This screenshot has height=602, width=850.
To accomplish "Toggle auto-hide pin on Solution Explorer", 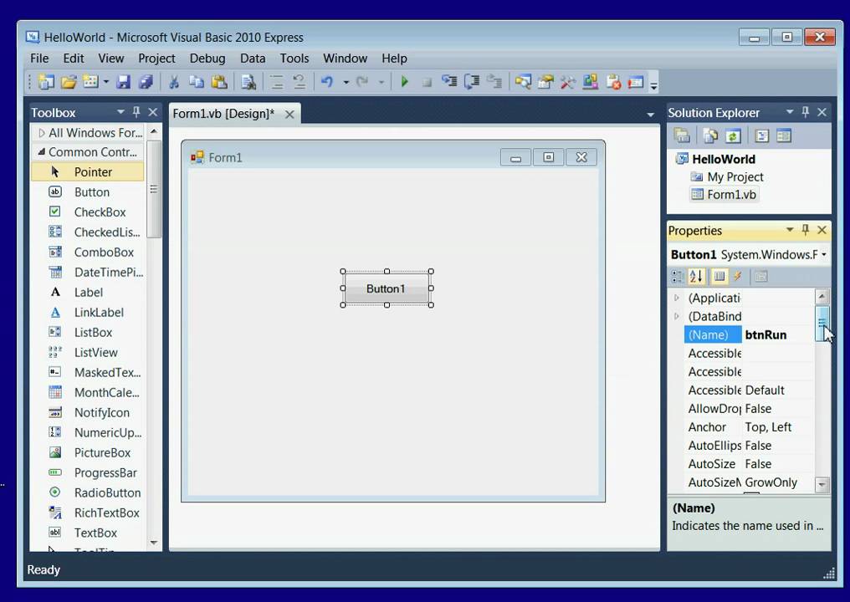I will (x=806, y=112).
